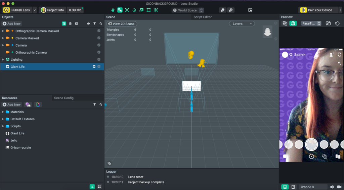Open the iPhone 8 device selector
This screenshot has width=344, height=190.
click(x=313, y=187)
